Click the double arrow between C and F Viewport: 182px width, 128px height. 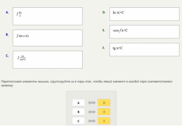[92, 121]
